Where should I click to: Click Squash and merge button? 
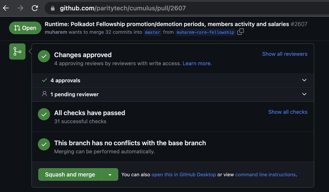coord(70,174)
